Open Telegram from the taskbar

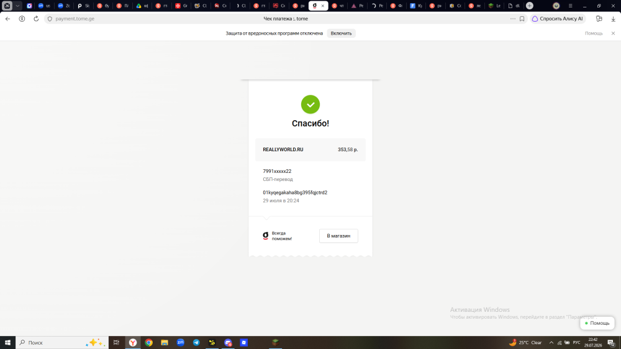[x=196, y=342]
